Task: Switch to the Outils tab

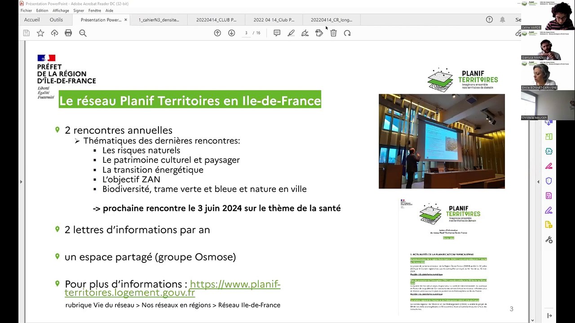Action: [56, 20]
